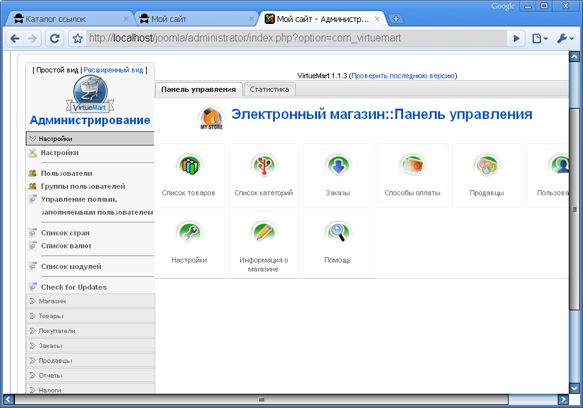Switch to the Статистика tab
583x408 pixels.
coord(270,89)
